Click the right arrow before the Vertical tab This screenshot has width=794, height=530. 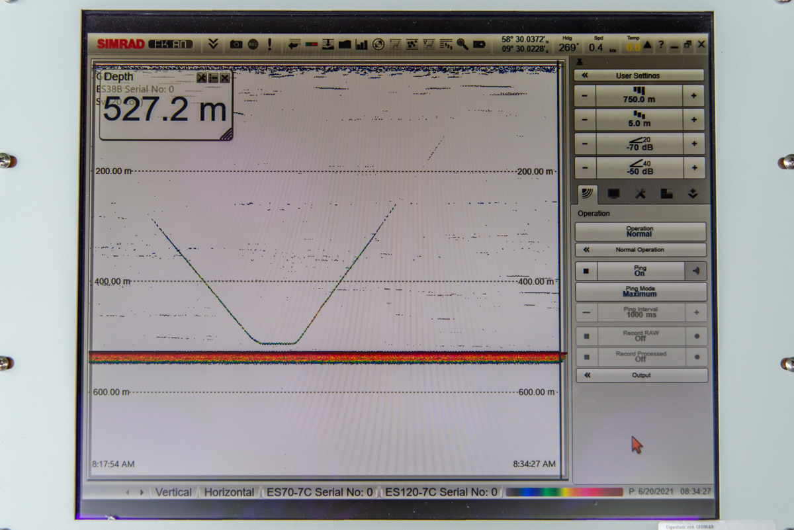pos(142,492)
